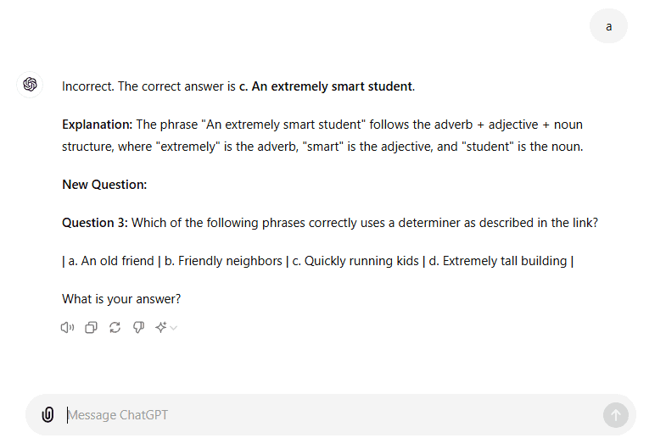The image size is (666, 438).
Task: Copy the ChatGPT response with copy icon
Action: tap(91, 327)
